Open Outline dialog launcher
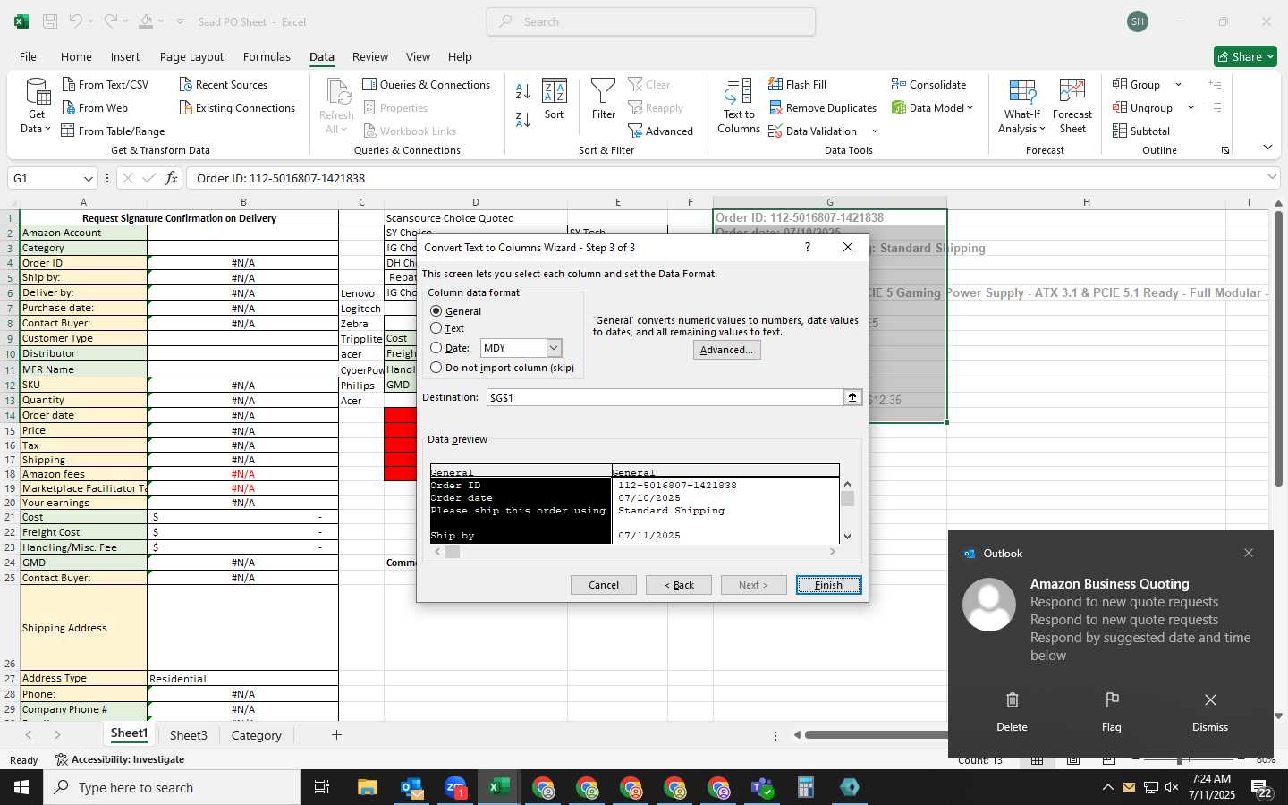1288x805 pixels. coord(1225,150)
